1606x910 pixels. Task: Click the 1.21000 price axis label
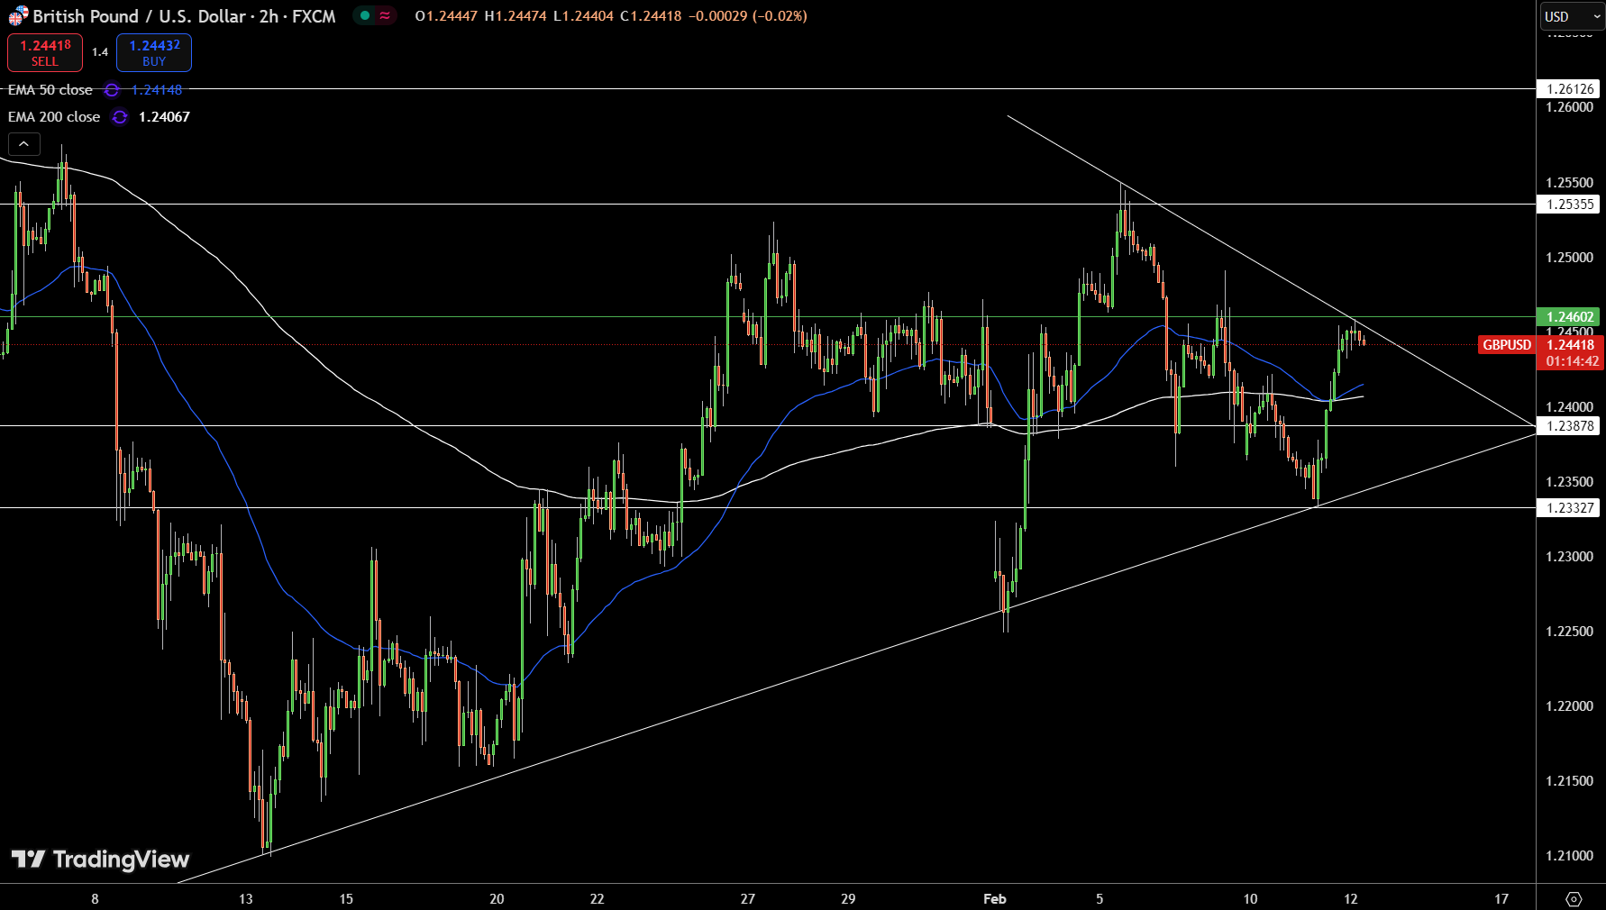point(1569,856)
